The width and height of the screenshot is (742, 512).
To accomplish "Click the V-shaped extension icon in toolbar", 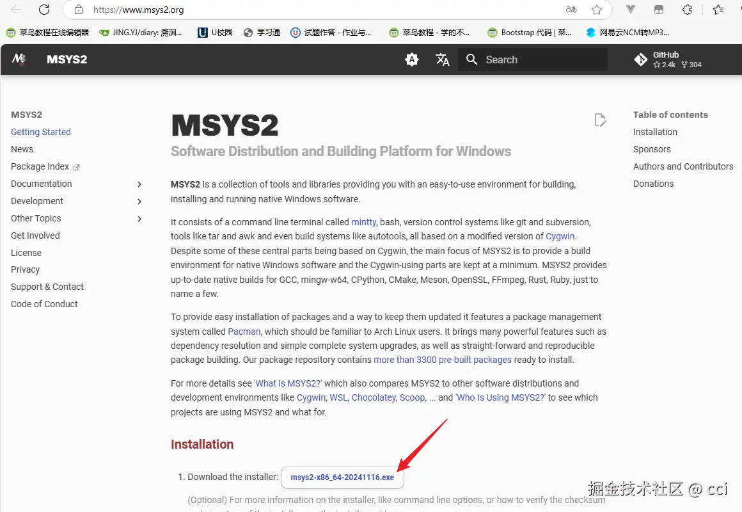I will (x=630, y=10).
